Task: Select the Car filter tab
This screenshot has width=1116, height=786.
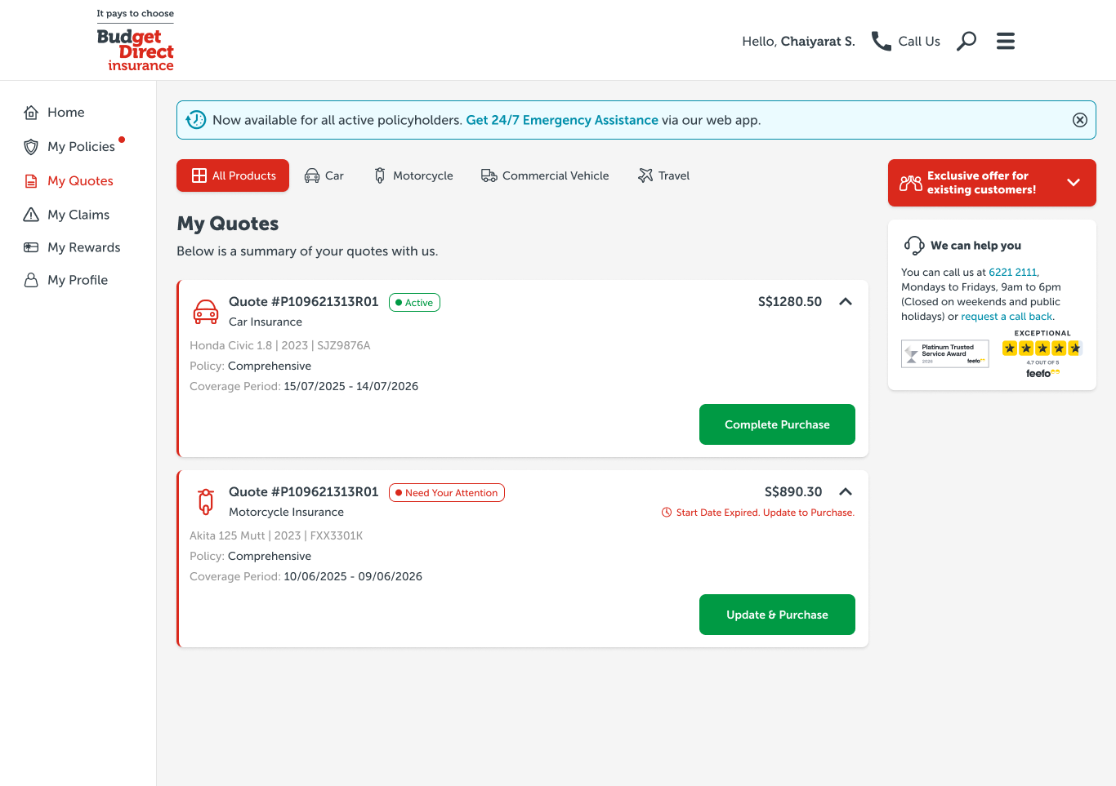Action: [324, 175]
